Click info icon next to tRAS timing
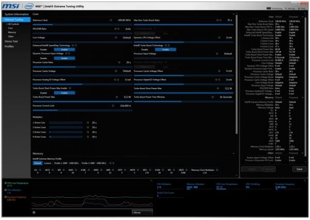The image size is (310, 220). click(x=76, y=170)
